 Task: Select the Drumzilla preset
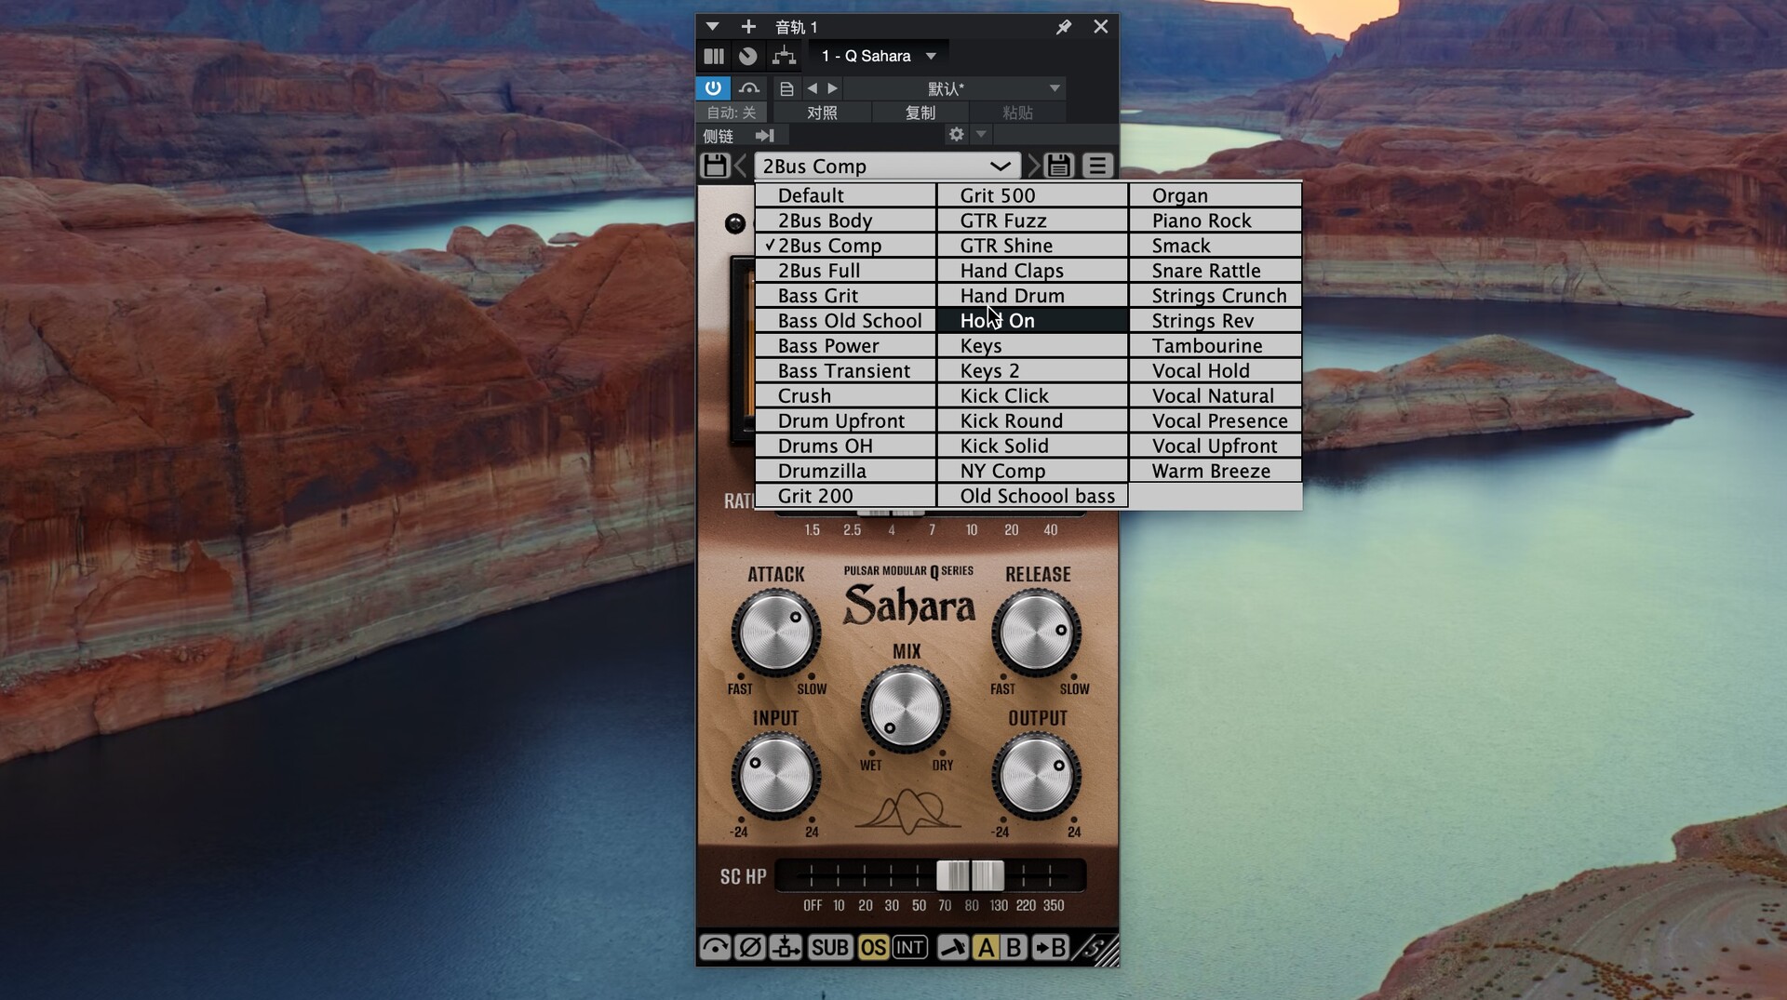pyautogui.click(x=845, y=471)
